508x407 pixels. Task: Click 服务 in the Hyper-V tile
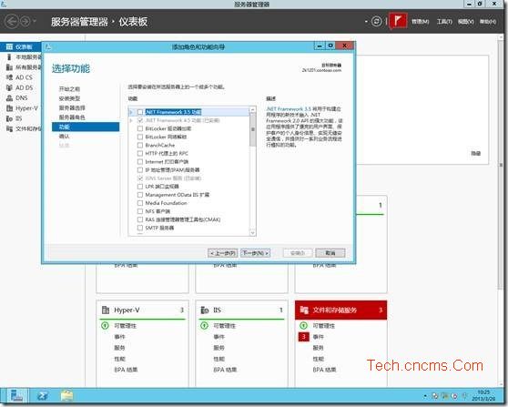coord(119,348)
